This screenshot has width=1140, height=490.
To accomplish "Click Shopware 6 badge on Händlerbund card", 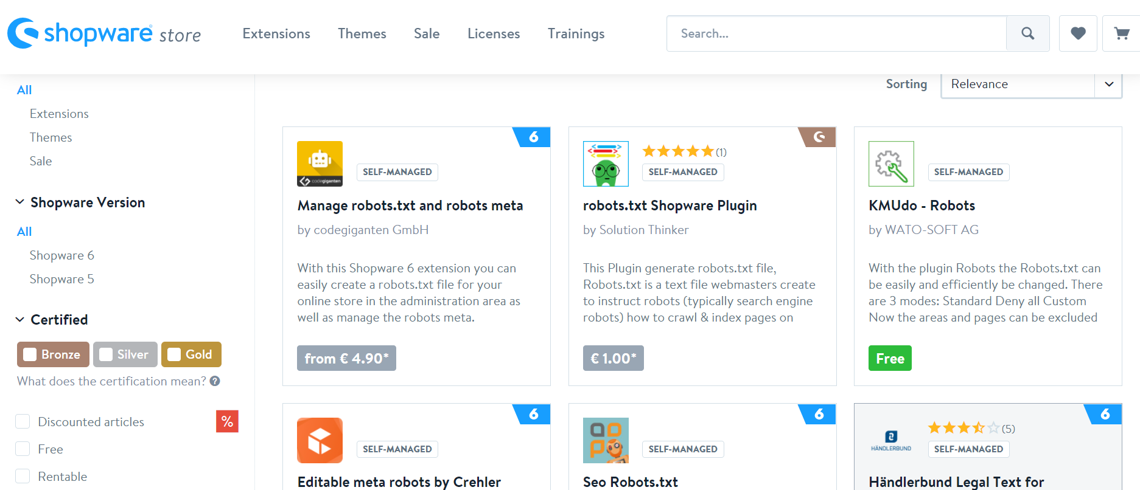I will [x=1104, y=414].
